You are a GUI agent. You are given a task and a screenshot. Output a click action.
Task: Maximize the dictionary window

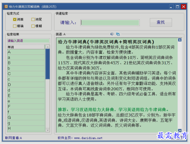tap(177, 7)
